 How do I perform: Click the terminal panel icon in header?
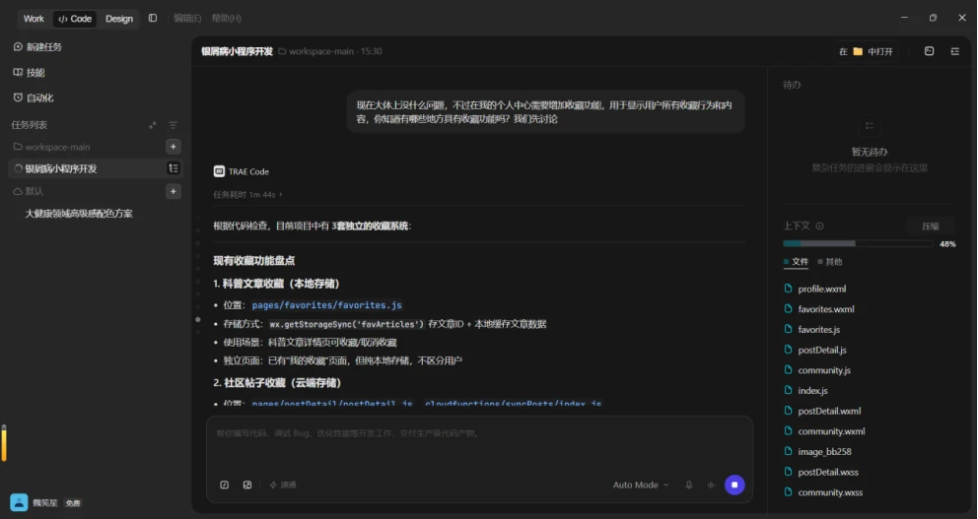tap(930, 51)
